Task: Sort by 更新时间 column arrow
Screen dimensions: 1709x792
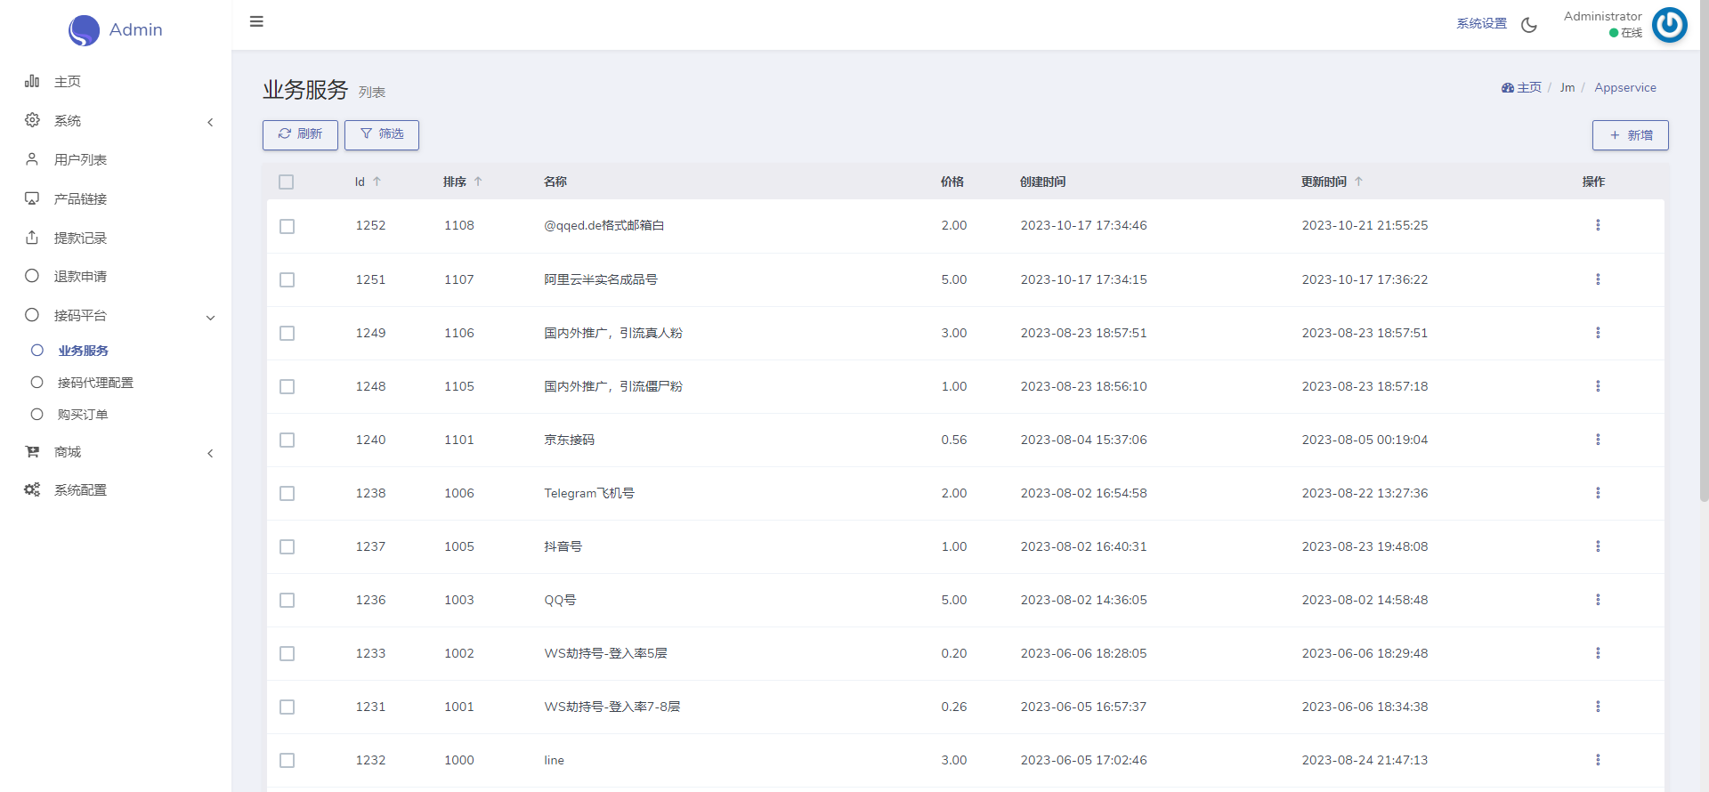Action: click(x=1358, y=182)
